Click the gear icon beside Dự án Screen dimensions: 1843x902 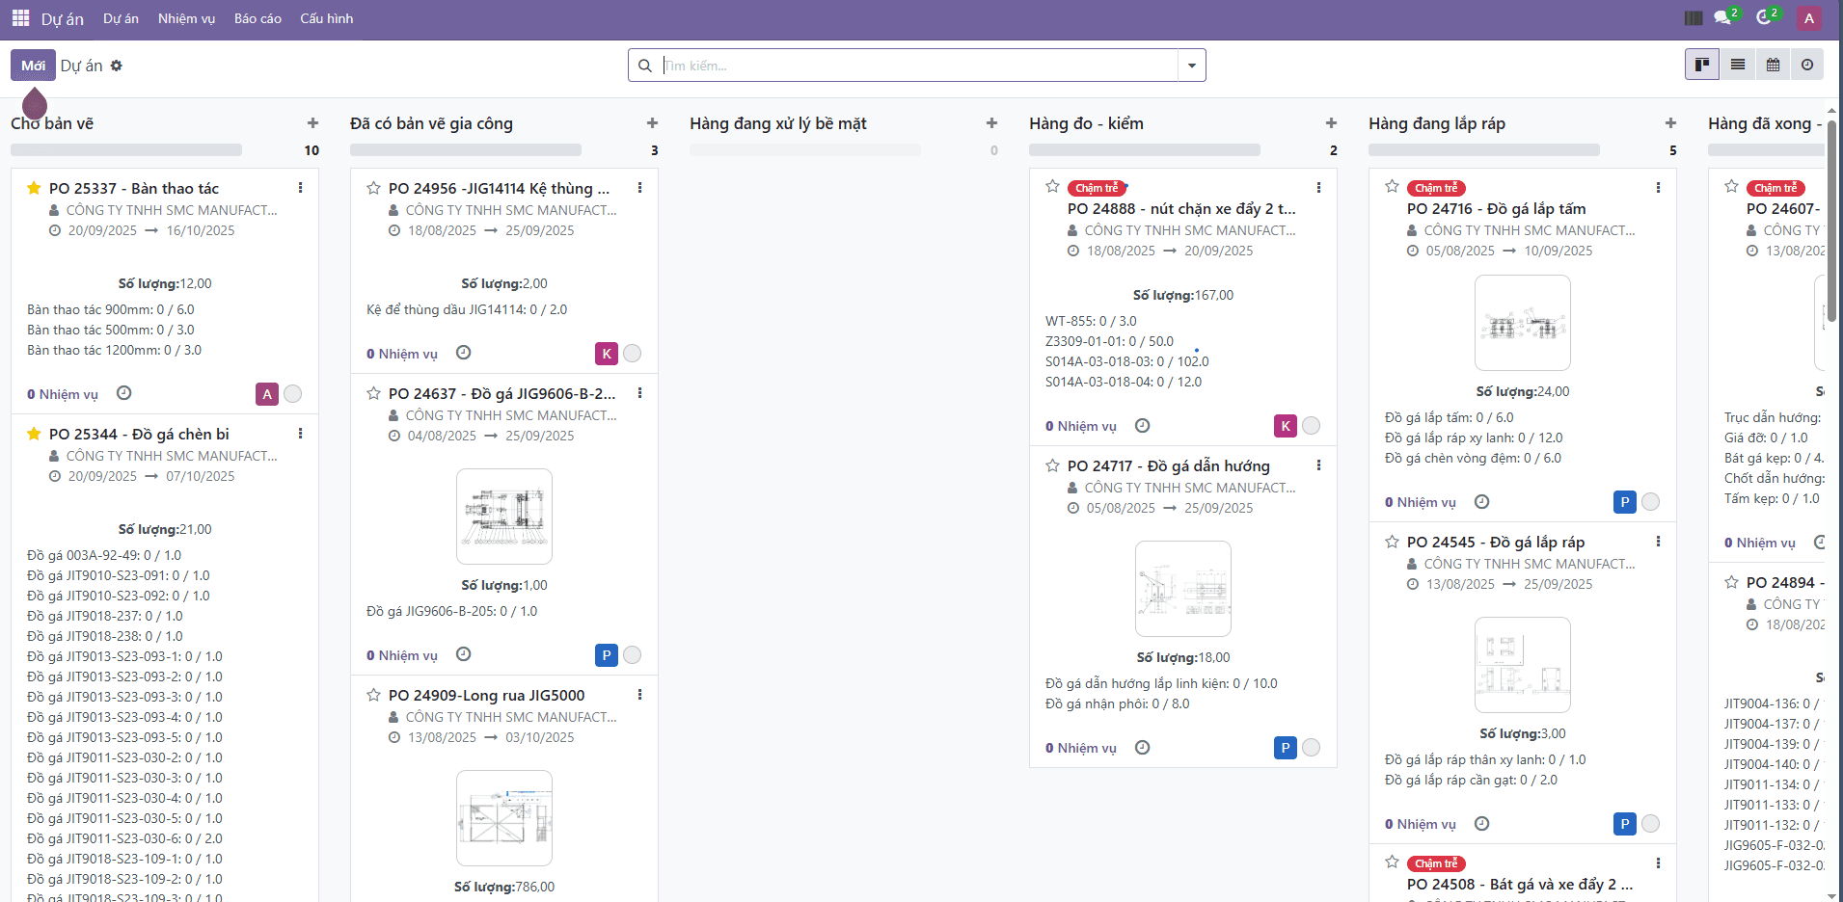point(117,66)
